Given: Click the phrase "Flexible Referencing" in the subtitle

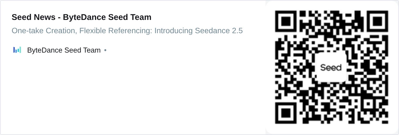Looking at the screenshot, I should coord(115,31).
